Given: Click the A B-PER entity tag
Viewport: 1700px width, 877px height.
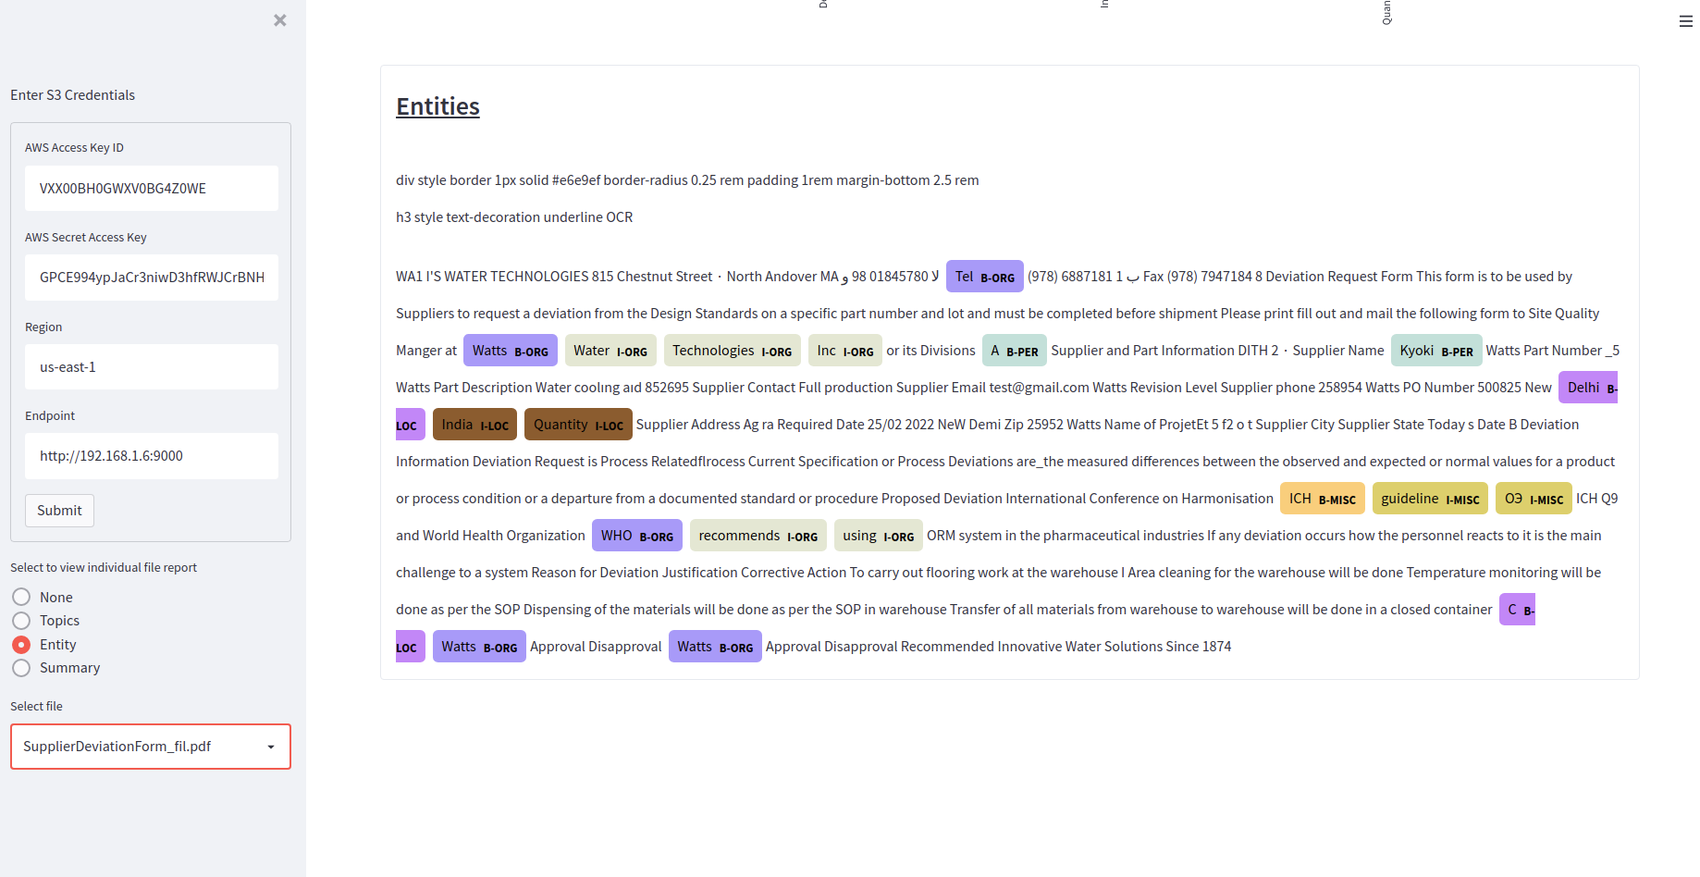Looking at the screenshot, I should [1015, 351].
